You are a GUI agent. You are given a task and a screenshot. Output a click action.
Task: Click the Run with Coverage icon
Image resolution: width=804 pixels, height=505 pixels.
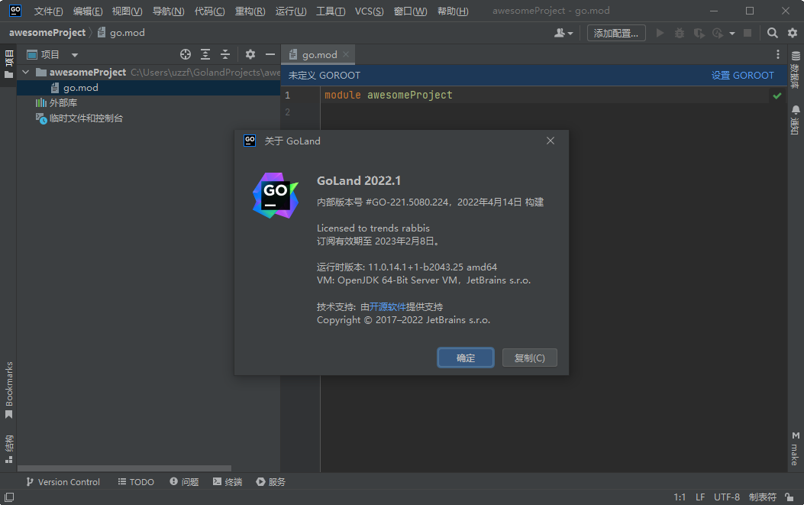point(699,33)
